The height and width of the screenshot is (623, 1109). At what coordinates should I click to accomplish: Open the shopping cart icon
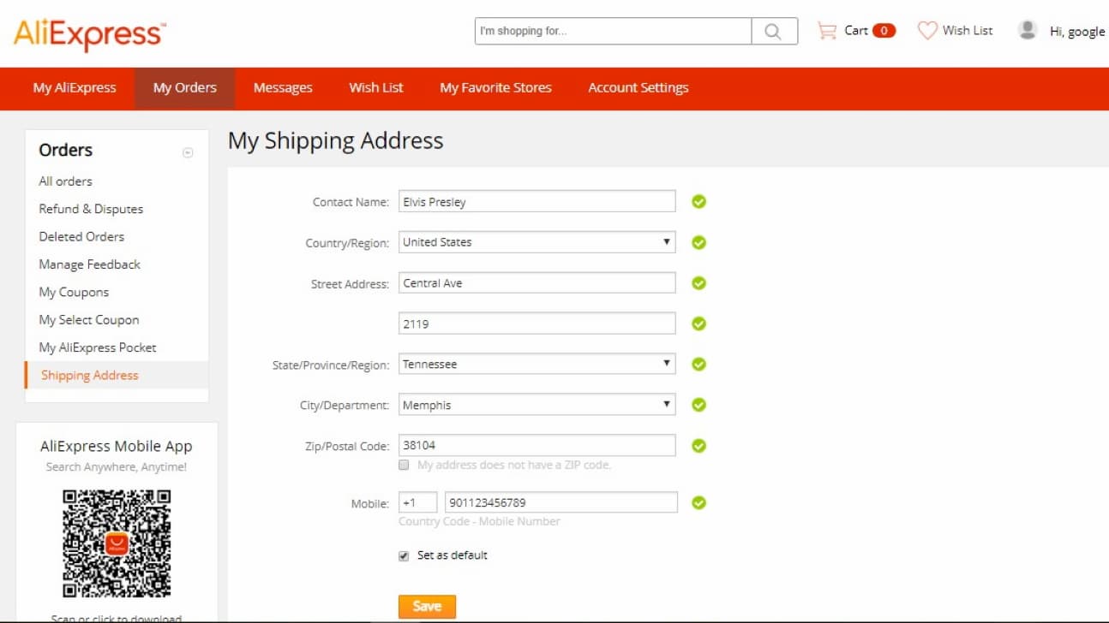pos(827,31)
